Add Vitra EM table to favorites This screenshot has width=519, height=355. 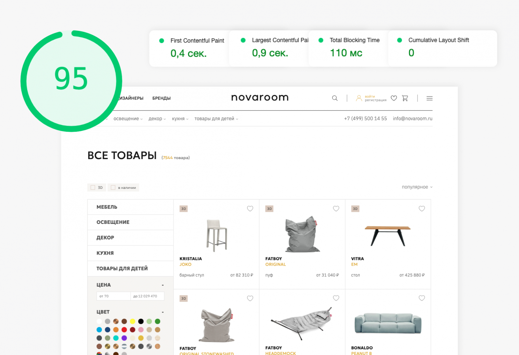point(422,209)
